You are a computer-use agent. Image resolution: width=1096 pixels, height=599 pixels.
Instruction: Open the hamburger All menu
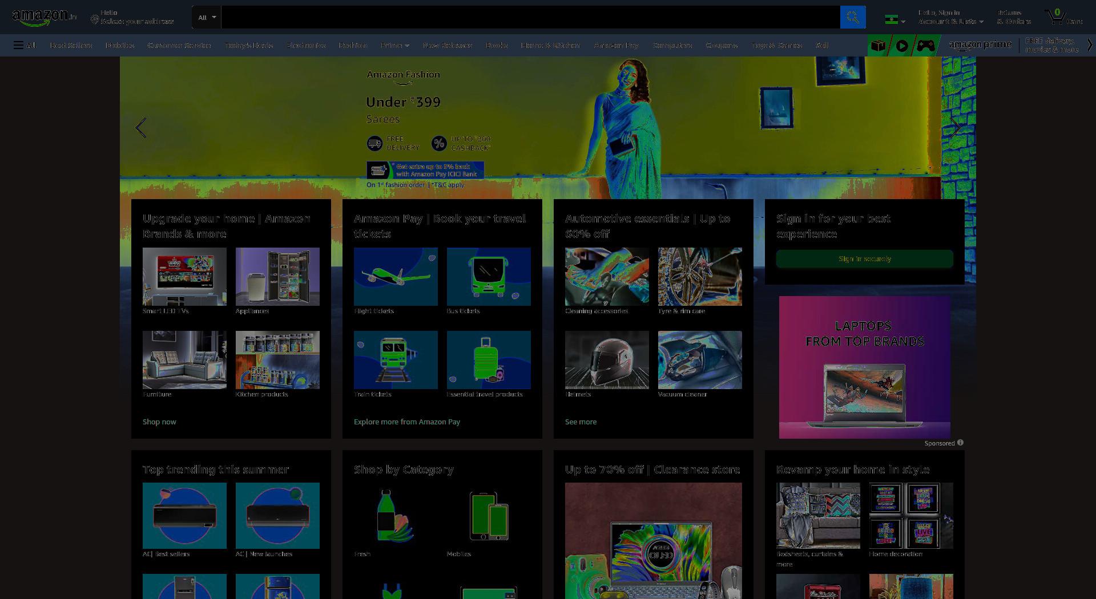point(25,45)
